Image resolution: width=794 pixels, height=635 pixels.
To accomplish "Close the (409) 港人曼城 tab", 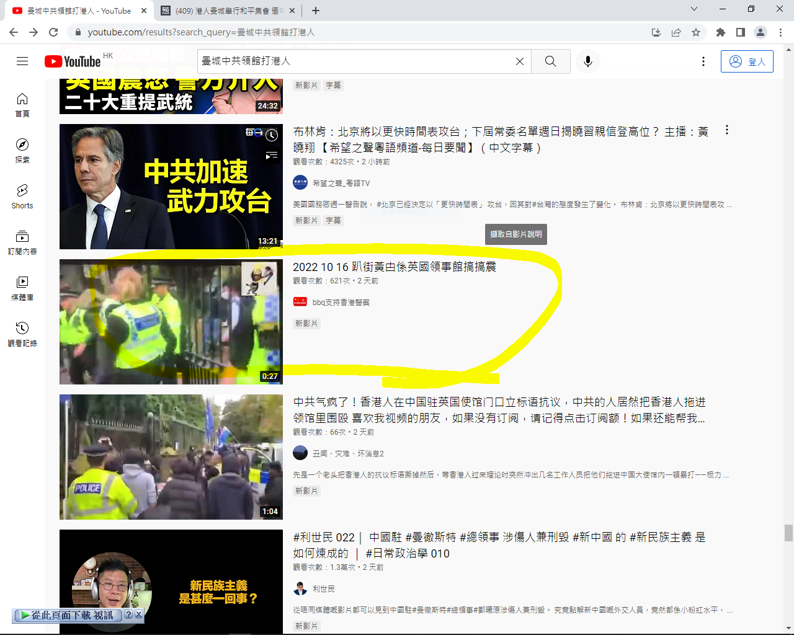I will coord(293,11).
